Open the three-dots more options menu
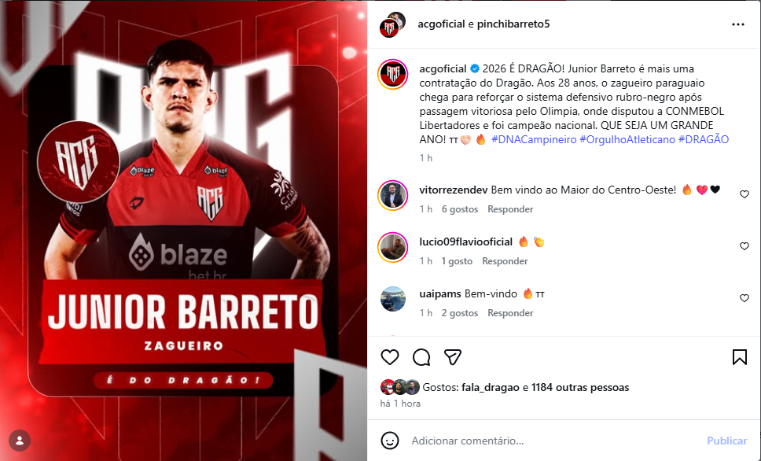761x461 pixels. 737,24
